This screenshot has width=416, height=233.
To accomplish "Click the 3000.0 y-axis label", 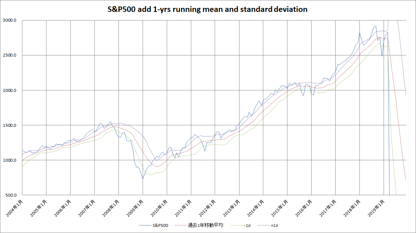I will pyautogui.click(x=10, y=20).
